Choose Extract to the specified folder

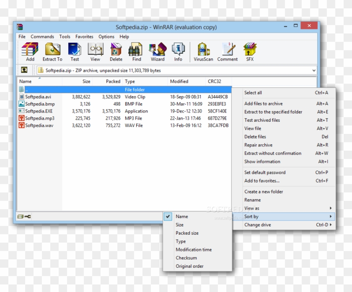click(273, 112)
